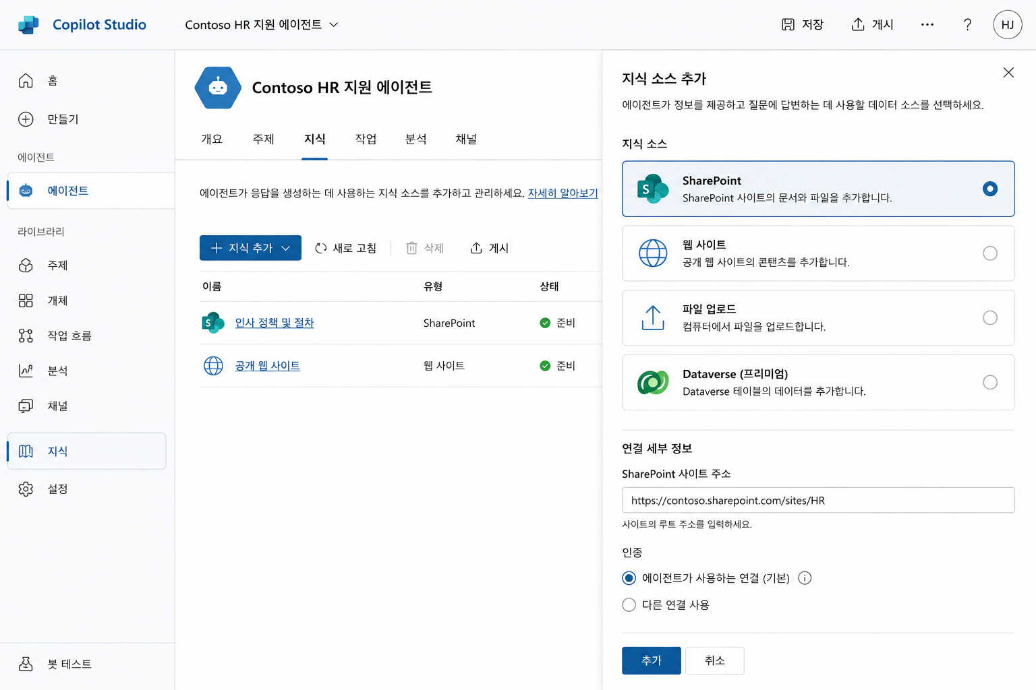Select the Dataverse (프리미엄) radio button
This screenshot has height=690, width=1036.
[x=990, y=382]
